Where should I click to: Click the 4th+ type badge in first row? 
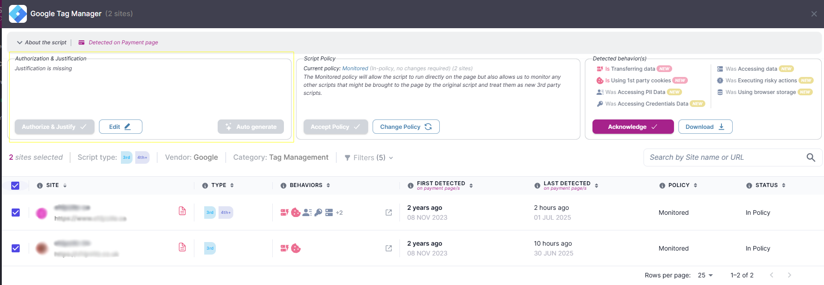[226, 213]
